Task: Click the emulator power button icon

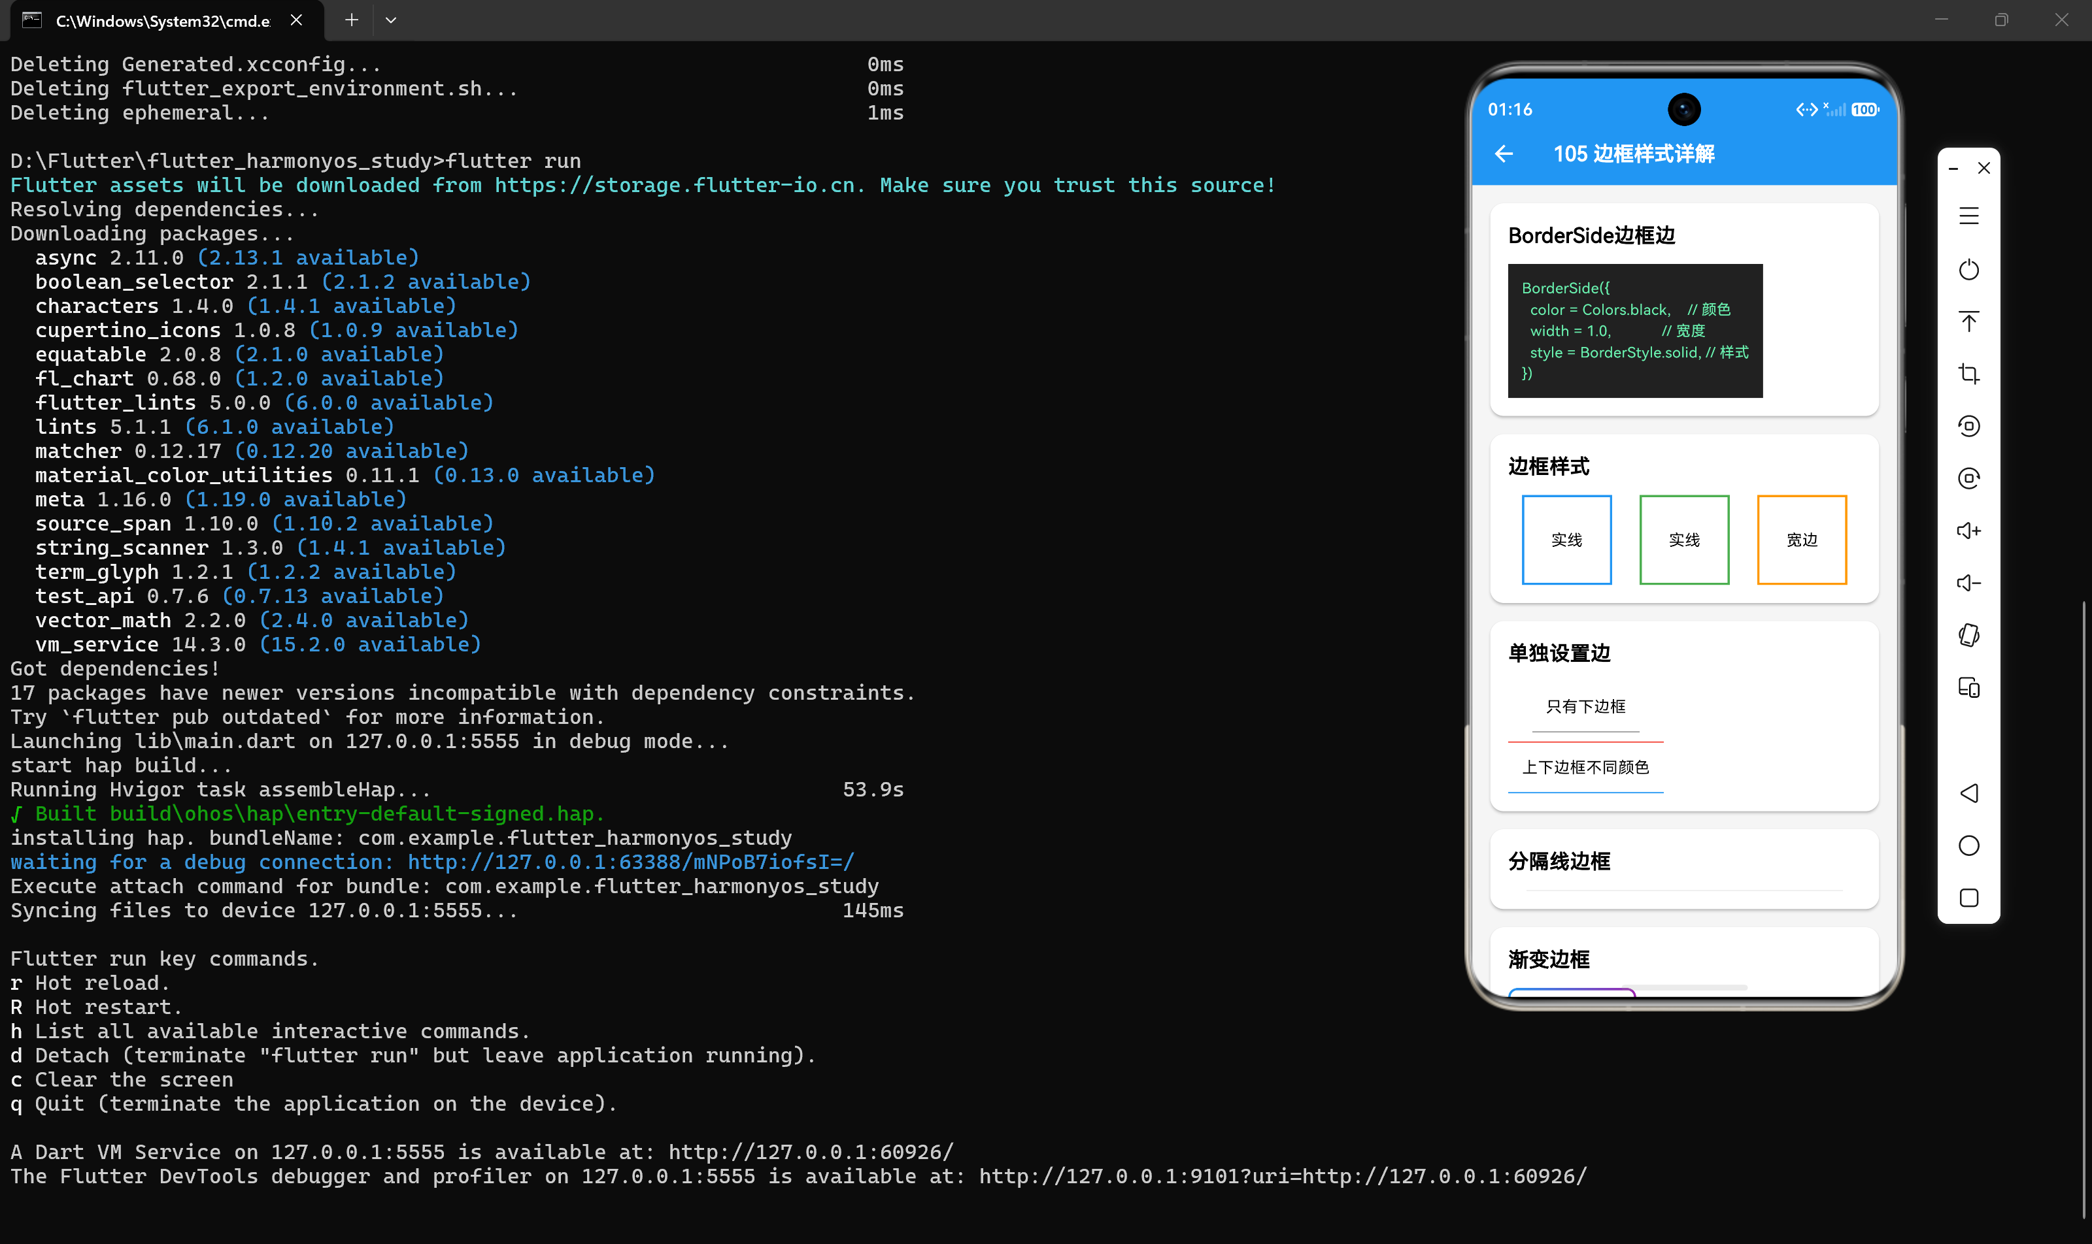Action: 1968,269
